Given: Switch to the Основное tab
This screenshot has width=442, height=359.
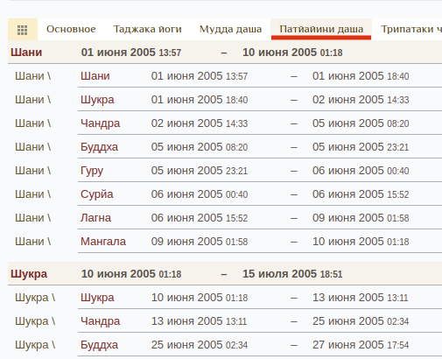Looking at the screenshot, I should coord(71,29).
